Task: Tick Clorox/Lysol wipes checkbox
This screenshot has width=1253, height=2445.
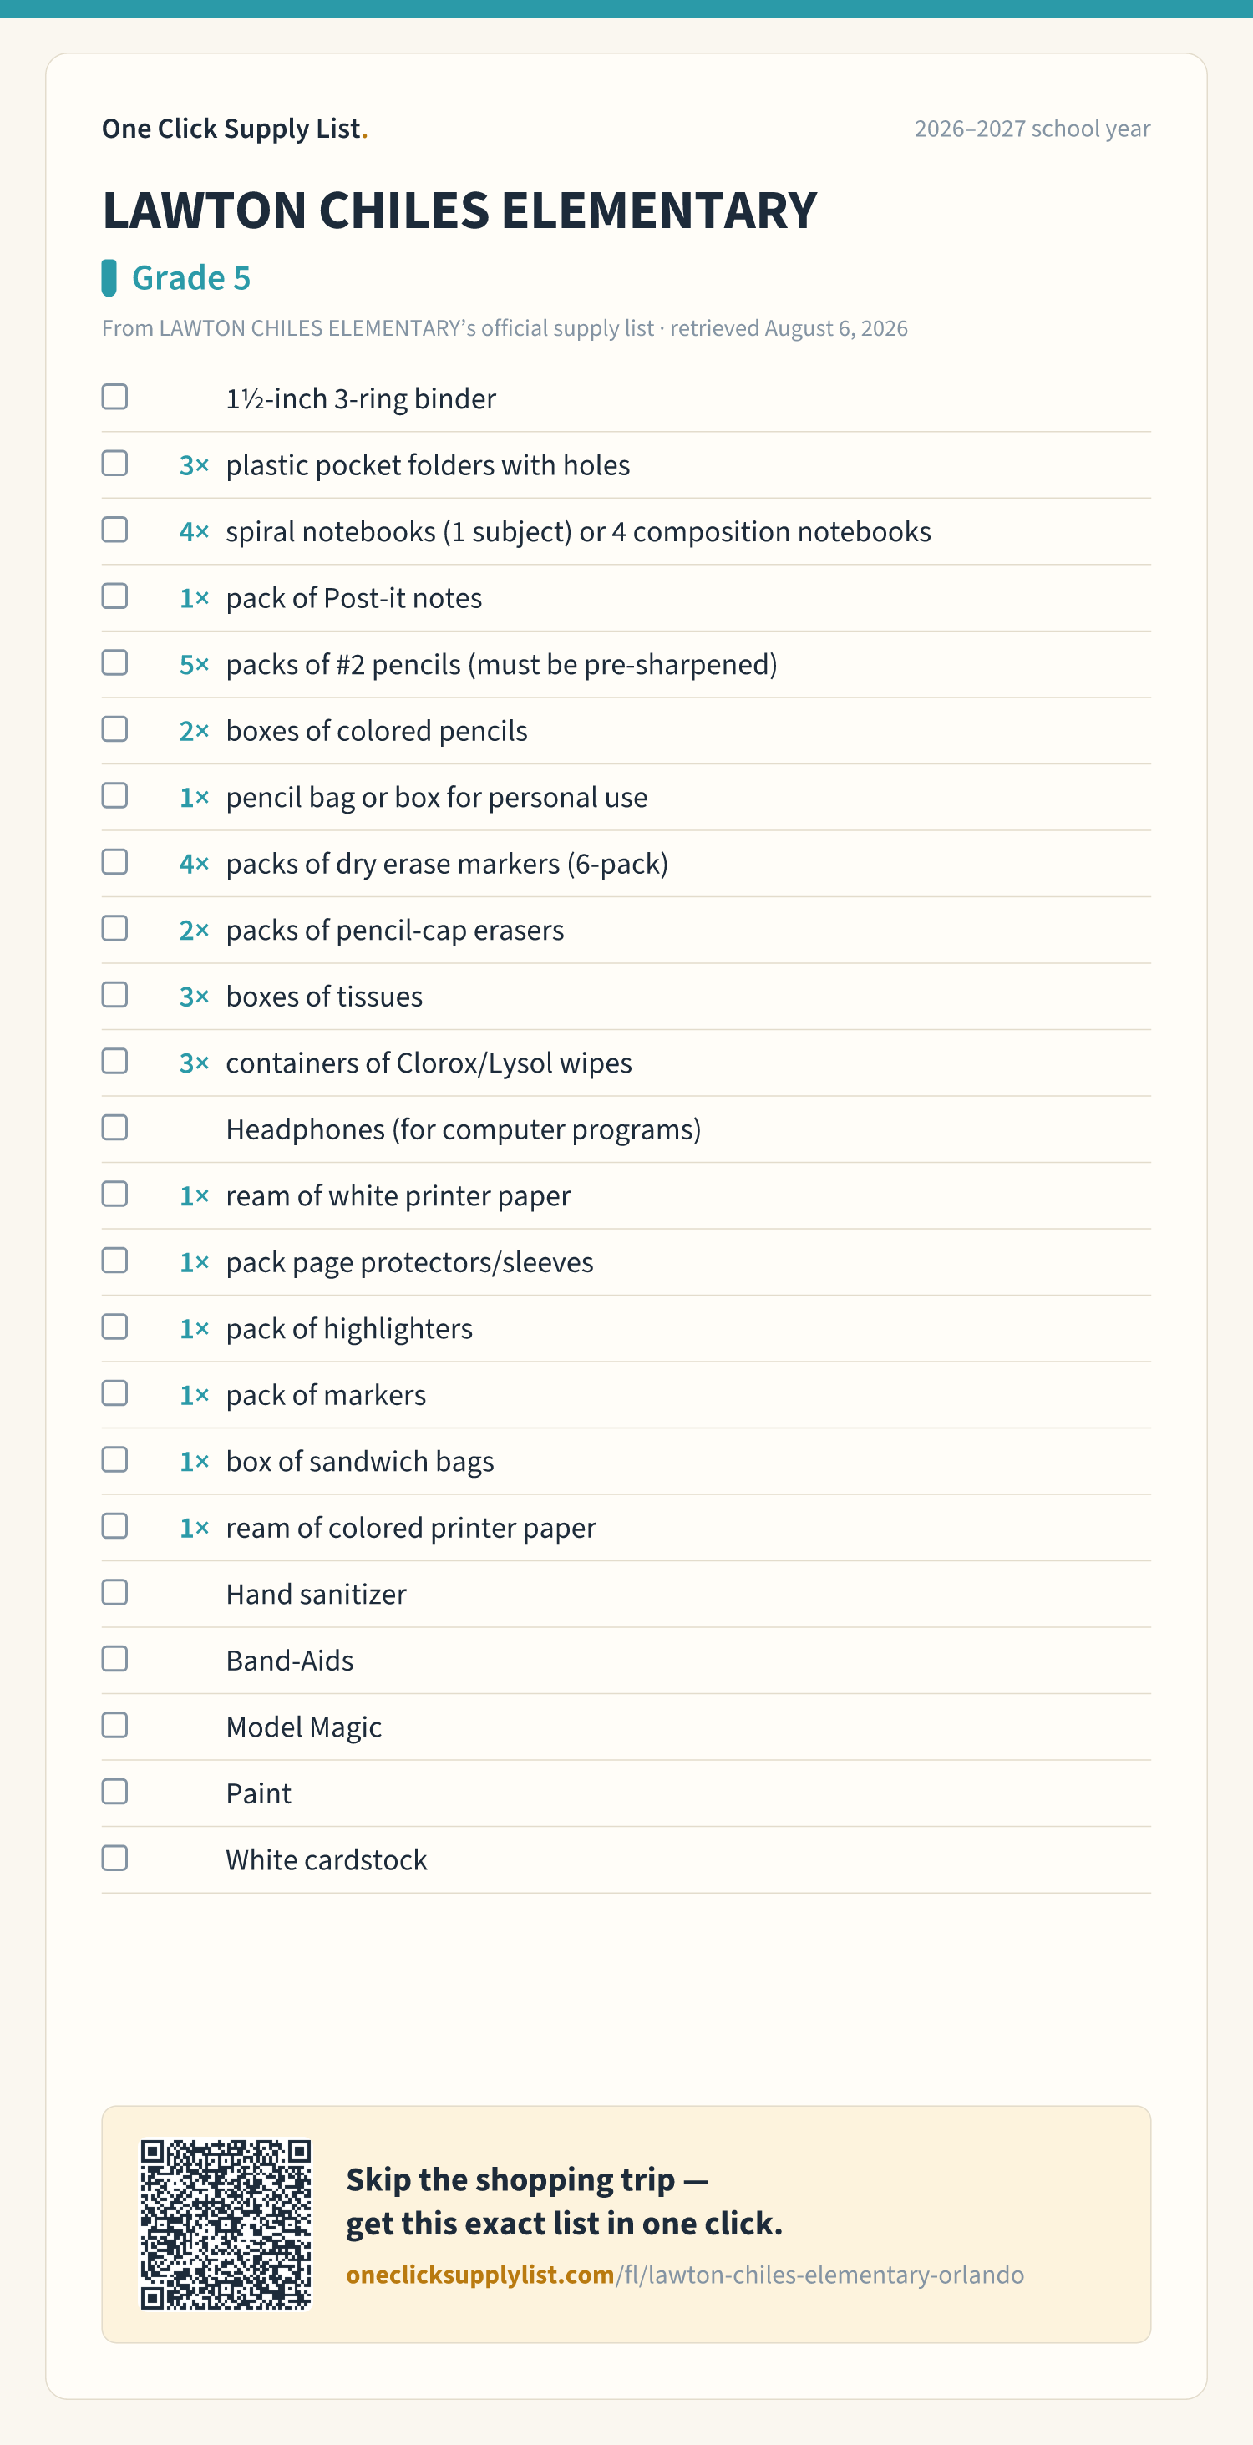Action: click(115, 1061)
